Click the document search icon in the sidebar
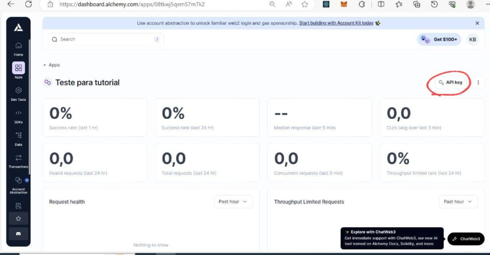The height and width of the screenshot is (255, 490). pyautogui.click(x=19, y=206)
